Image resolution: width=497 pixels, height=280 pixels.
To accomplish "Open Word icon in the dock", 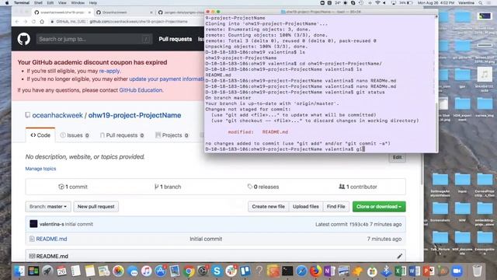I will pyautogui.click(x=414, y=271).
